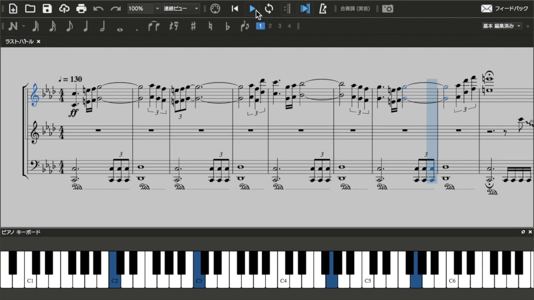Image resolution: width=534 pixels, height=300 pixels.
Task: Apply natural accidental
Action: (x=210, y=26)
